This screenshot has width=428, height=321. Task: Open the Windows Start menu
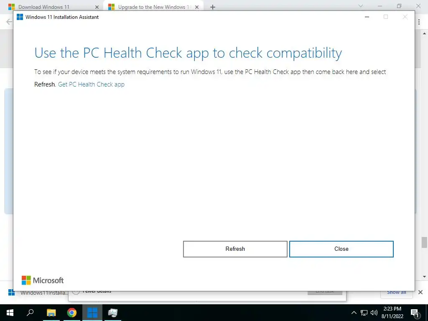(10, 313)
